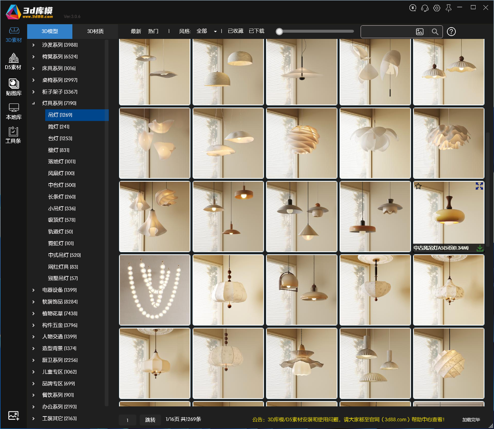Sort models by 热门
494x429 pixels.
[x=153, y=31]
